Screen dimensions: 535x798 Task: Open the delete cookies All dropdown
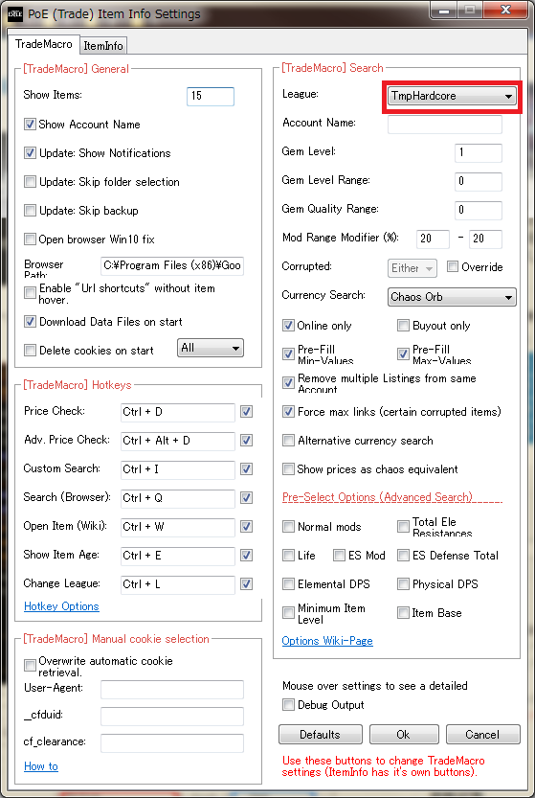click(210, 348)
